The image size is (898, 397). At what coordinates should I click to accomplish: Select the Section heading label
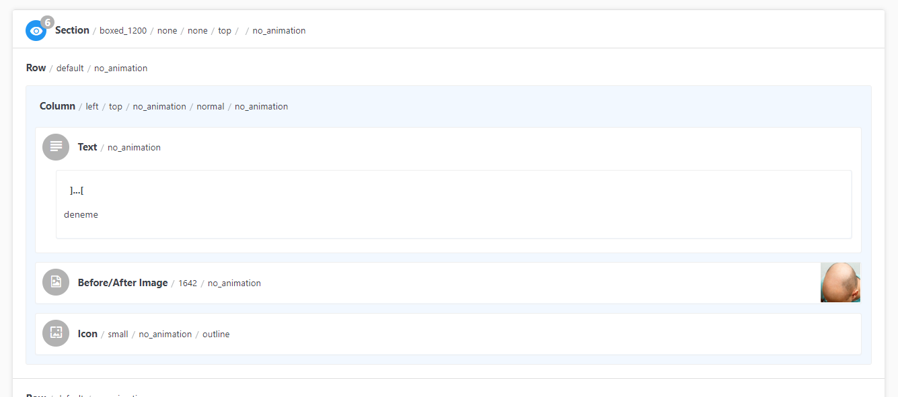72,30
